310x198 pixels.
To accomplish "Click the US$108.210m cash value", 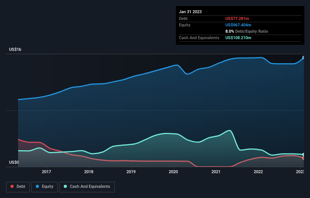I will (238, 38).
